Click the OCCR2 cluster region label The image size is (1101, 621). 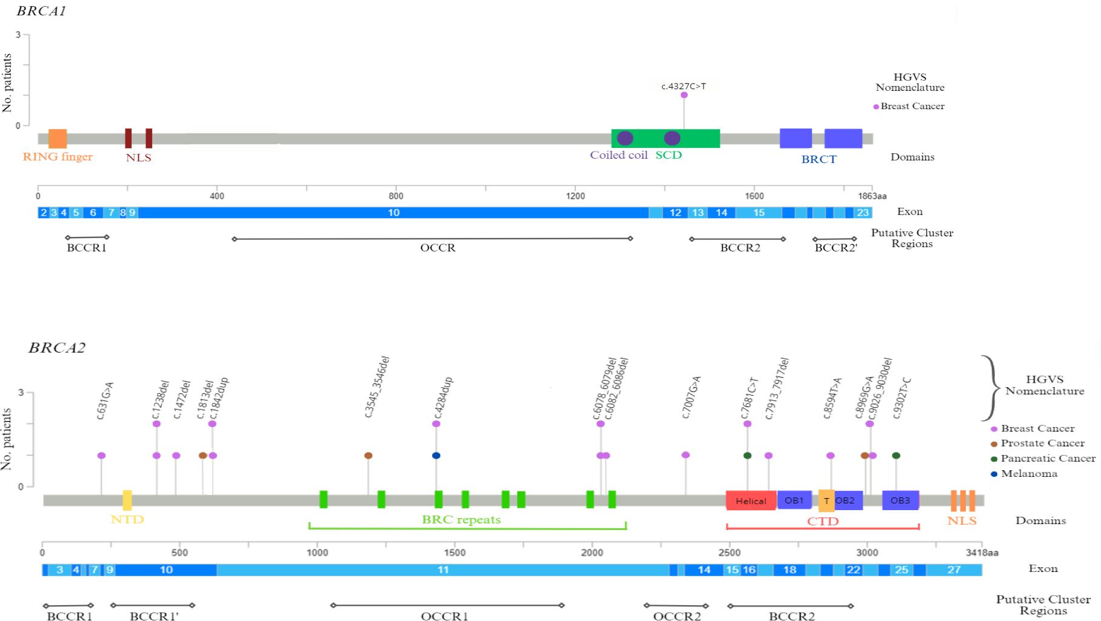(x=677, y=616)
